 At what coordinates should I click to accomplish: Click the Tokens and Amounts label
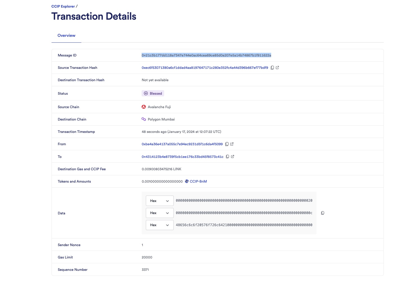click(x=74, y=181)
